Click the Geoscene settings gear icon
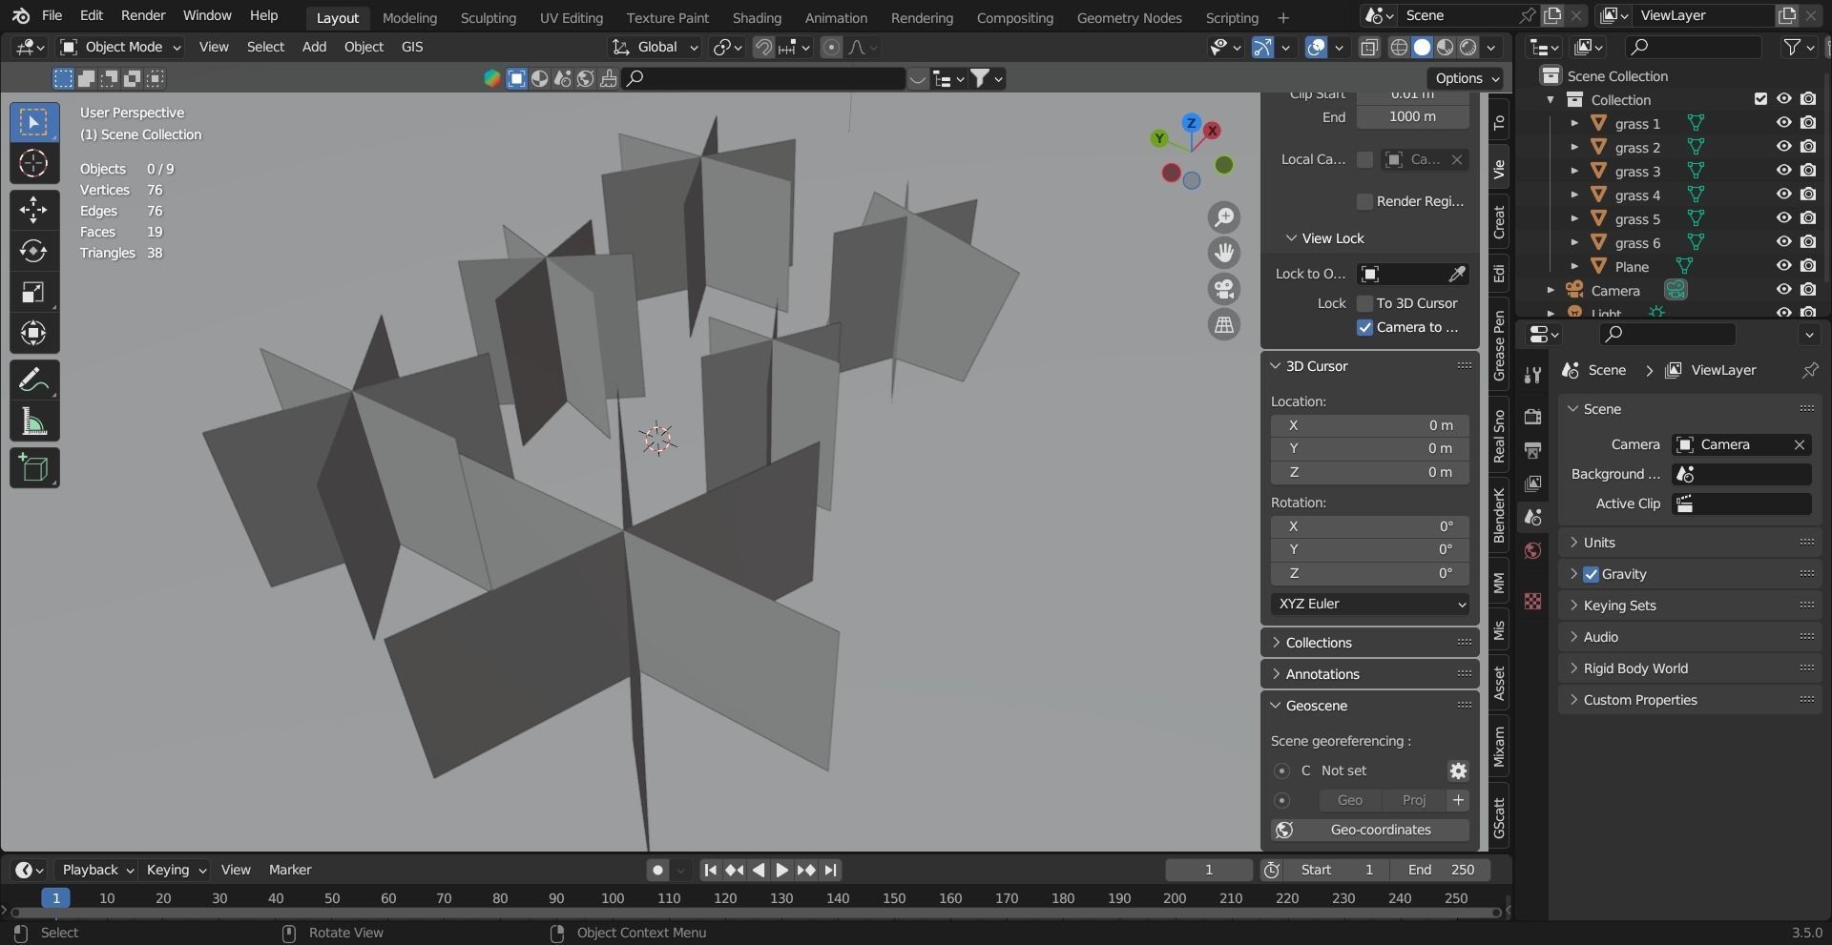 pos(1458,770)
